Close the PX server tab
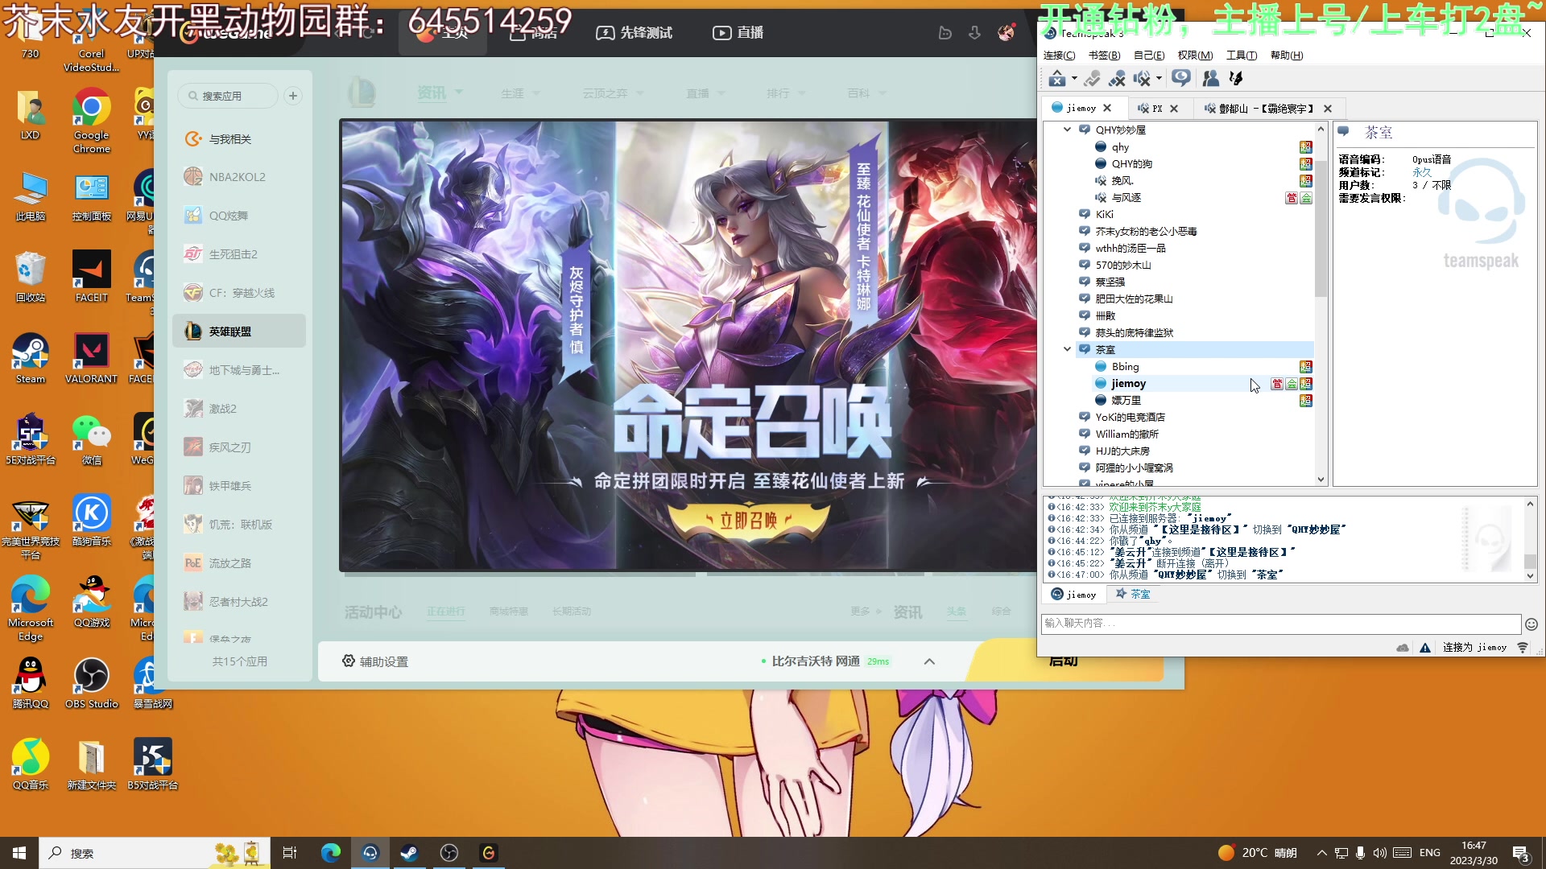The height and width of the screenshot is (869, 1546). [x=1174, y=108]
